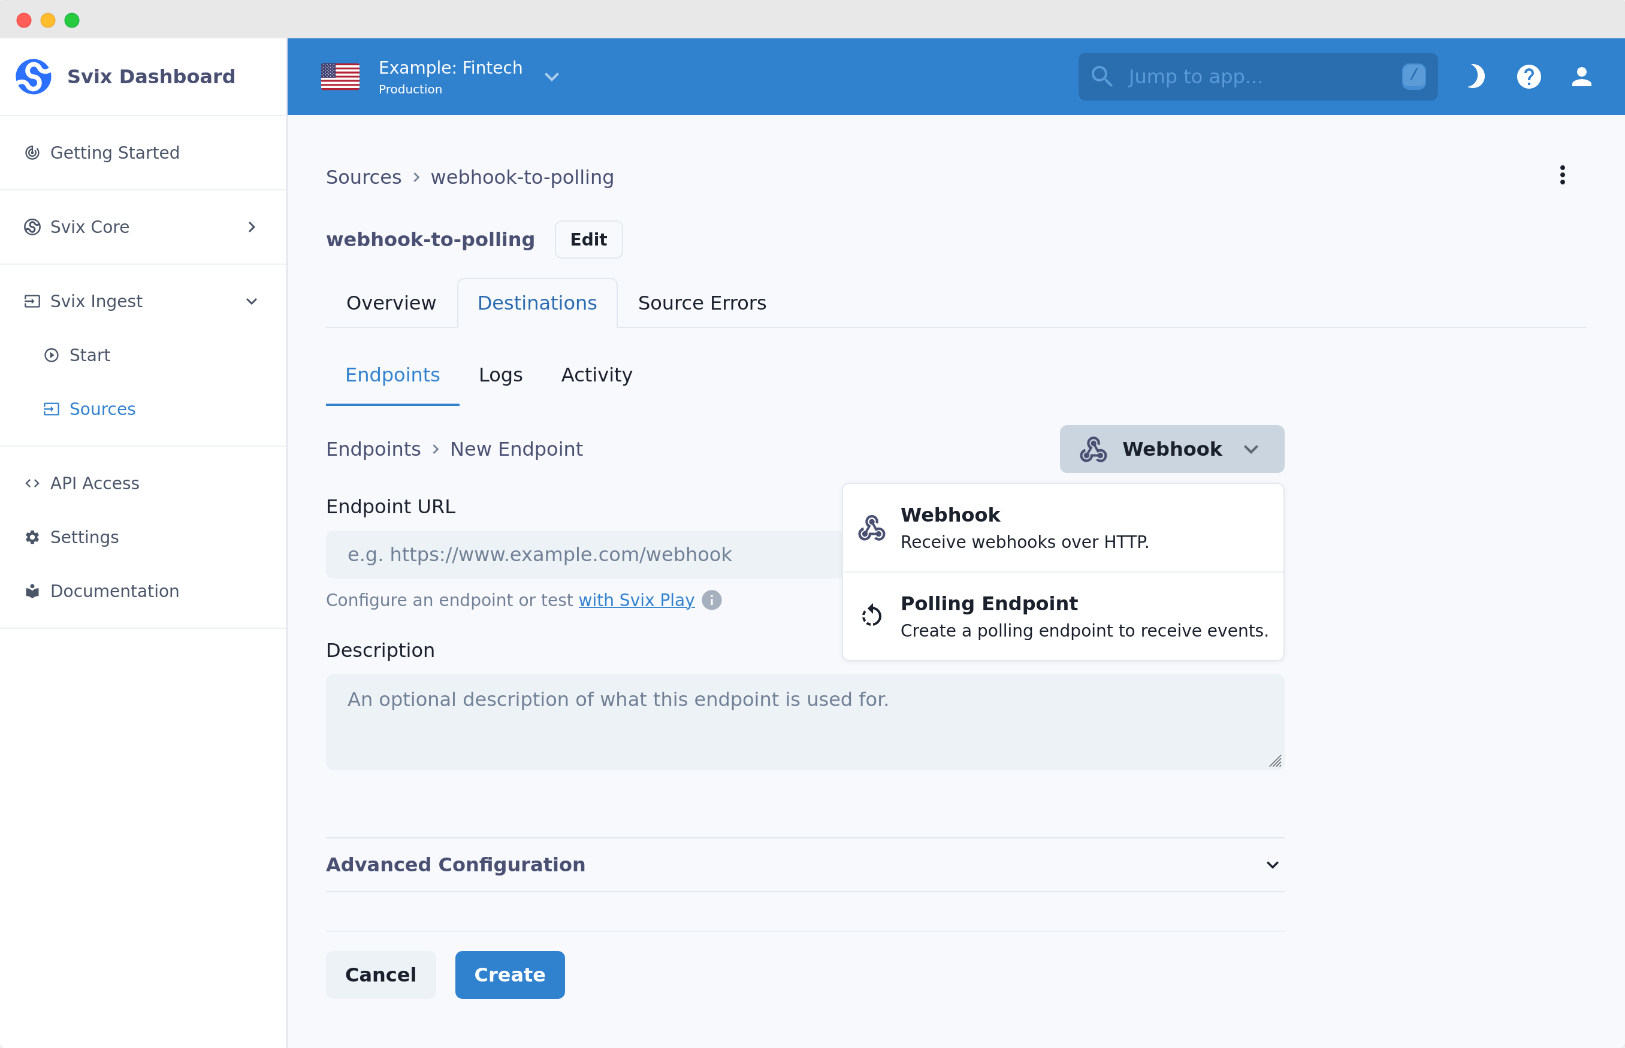Screen dimensions: 1625x1048
Task: Click the Webhook endpoint type icon
Action: click(872, 527)
